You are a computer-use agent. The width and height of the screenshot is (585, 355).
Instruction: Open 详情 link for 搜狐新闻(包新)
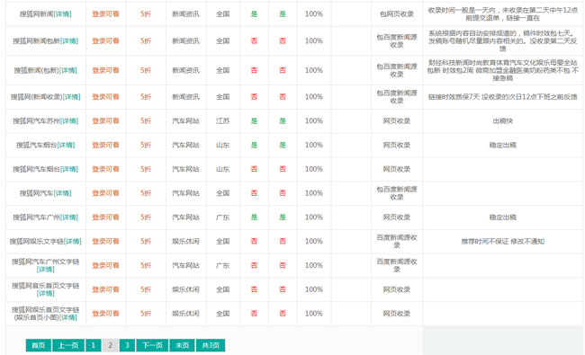[67, 70]
